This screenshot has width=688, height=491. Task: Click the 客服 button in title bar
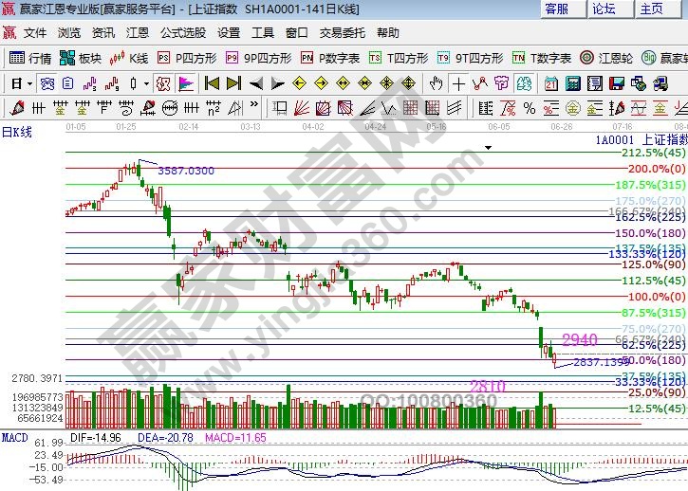[559, 9]
